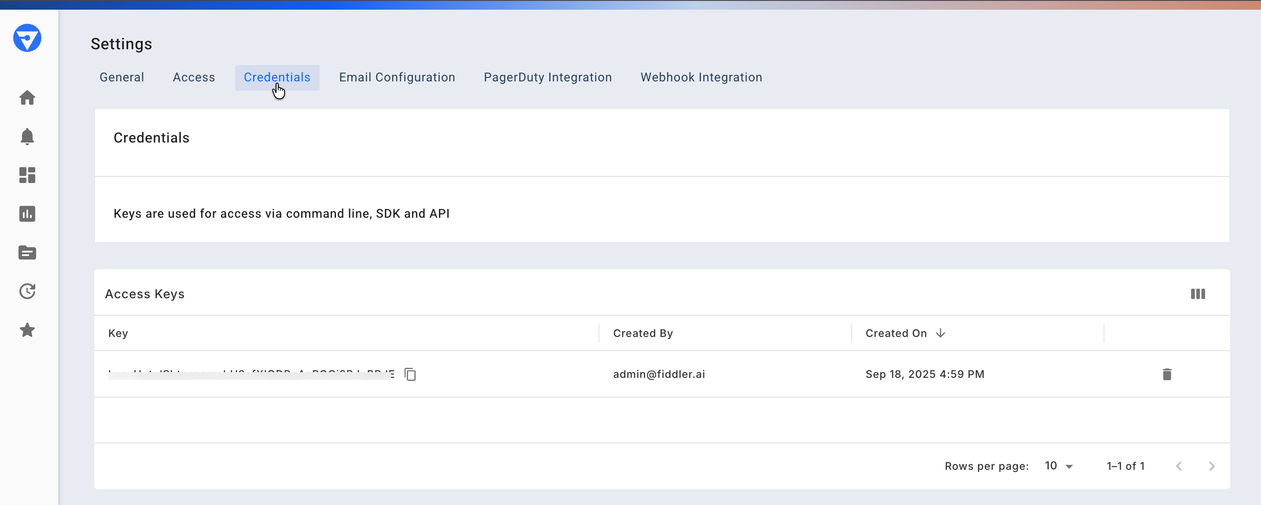This screenshot has width=1261, height=505.
Task: Select the Jobs clock icon in sidebar
Action: pos(27,291)
